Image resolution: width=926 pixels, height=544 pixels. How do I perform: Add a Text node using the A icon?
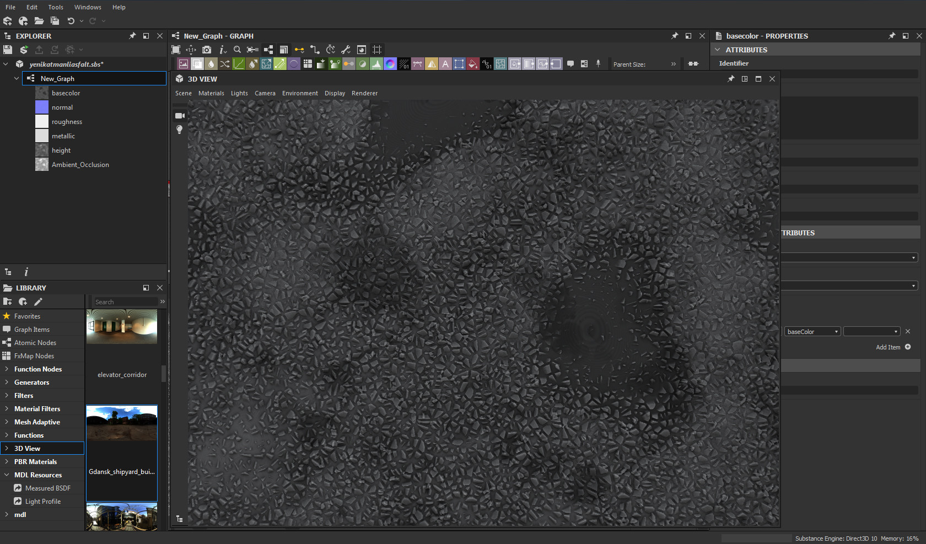pyautogui.click(x=445, y=63)
